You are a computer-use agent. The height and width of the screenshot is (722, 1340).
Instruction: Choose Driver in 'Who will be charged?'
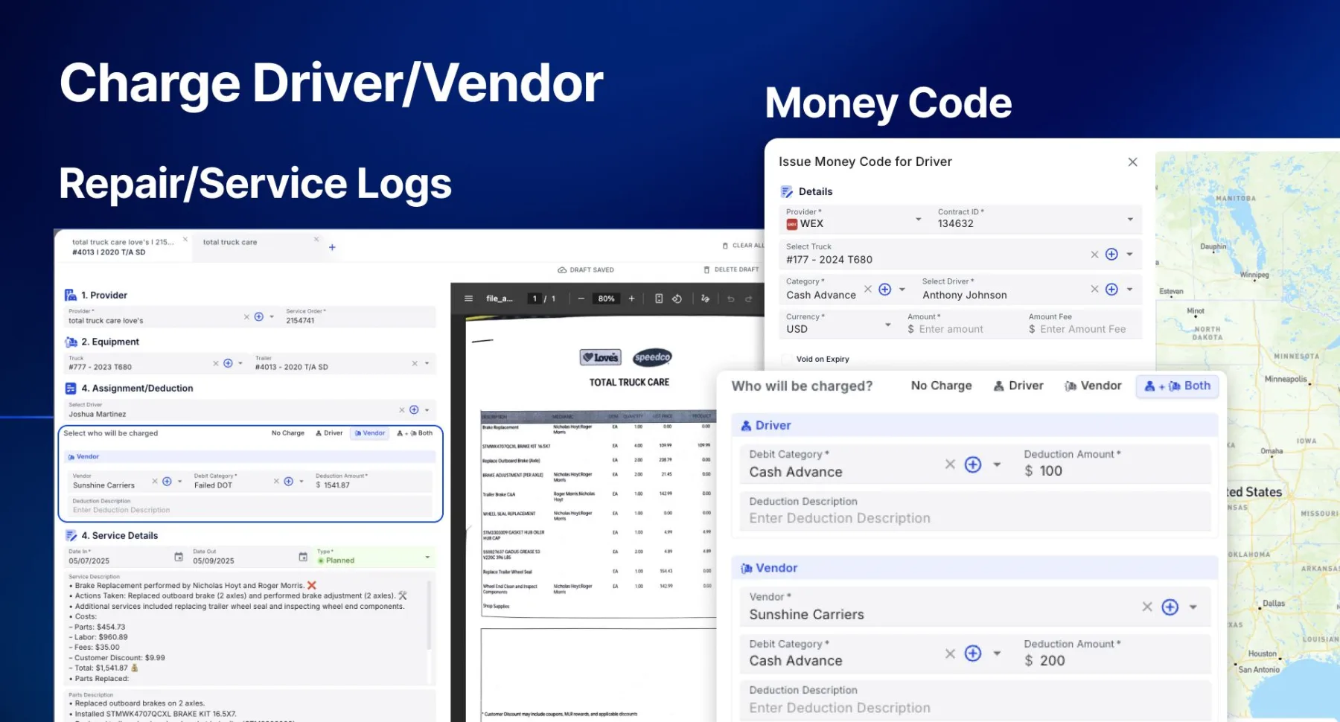1018,386
